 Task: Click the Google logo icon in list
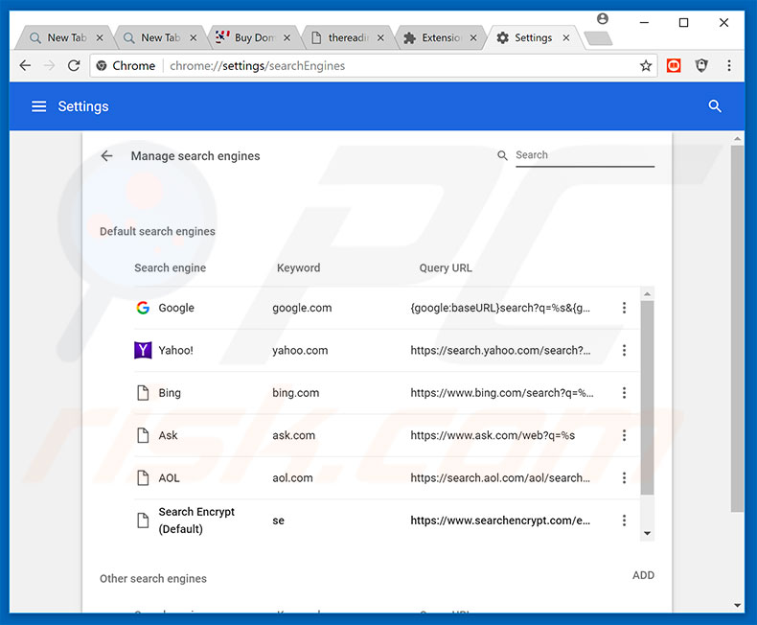[x=143, y=308]
